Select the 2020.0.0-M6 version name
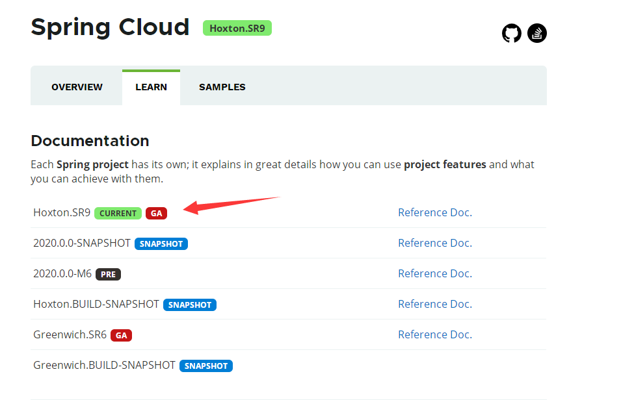Screen dimensions: 621x400 (x=62, y=273)
